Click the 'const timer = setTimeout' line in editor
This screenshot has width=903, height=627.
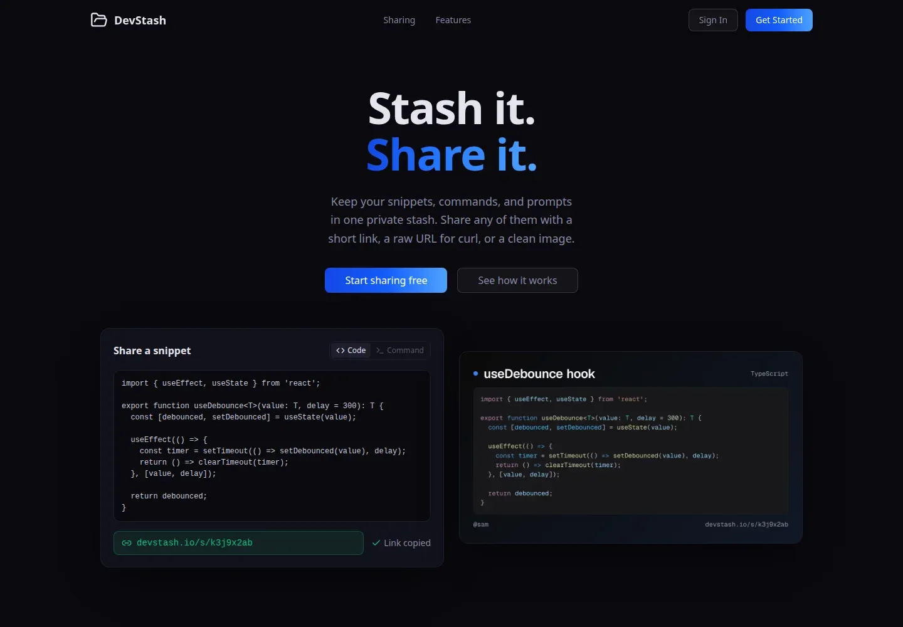[273, 451]
